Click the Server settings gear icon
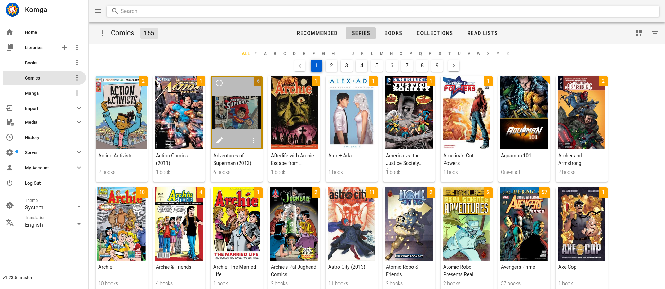Image resolution: width=665 pixels, height=289 pixels. [x=10, y=152]
